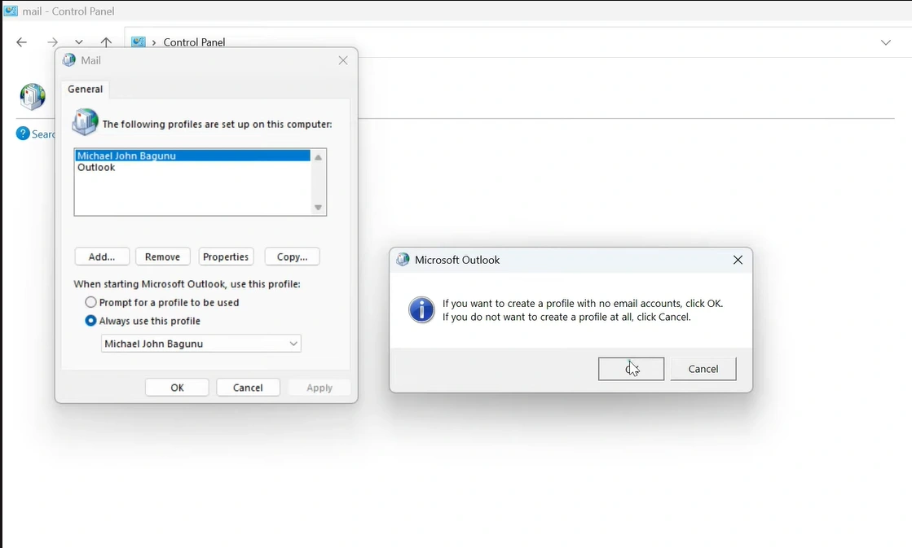Open the recent locations chevron beside the nav arrows

[79, 42]
